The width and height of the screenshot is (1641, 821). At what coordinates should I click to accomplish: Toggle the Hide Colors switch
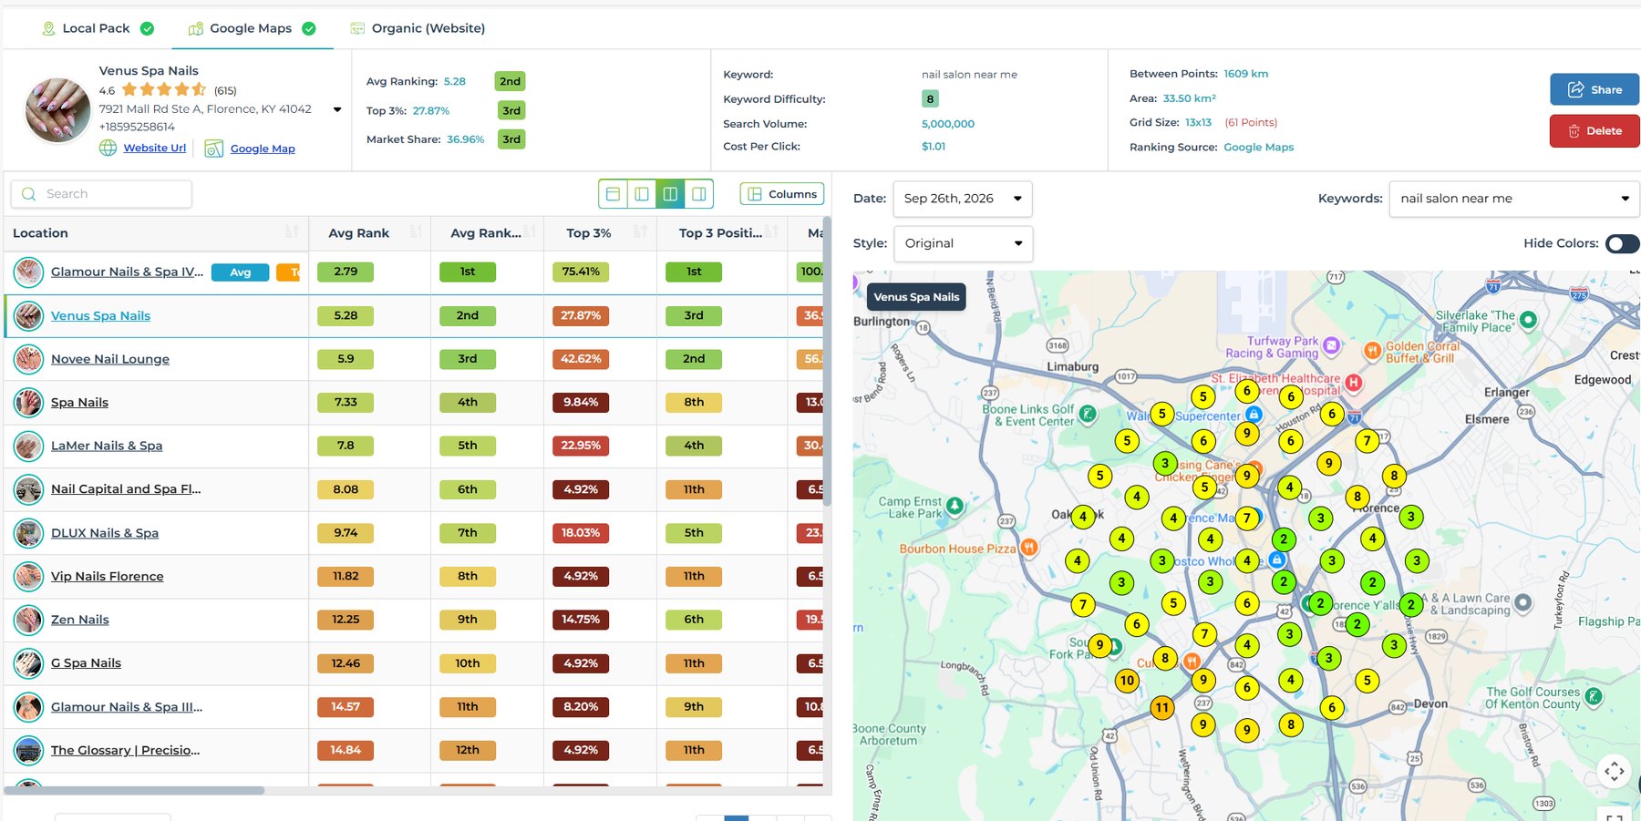click(x=1622, y=243)
